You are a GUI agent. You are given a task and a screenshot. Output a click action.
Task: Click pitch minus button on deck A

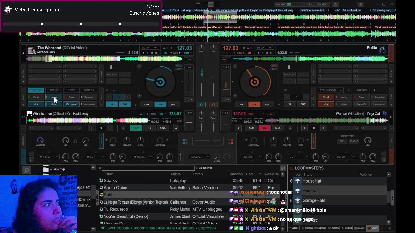pos(186,99)
